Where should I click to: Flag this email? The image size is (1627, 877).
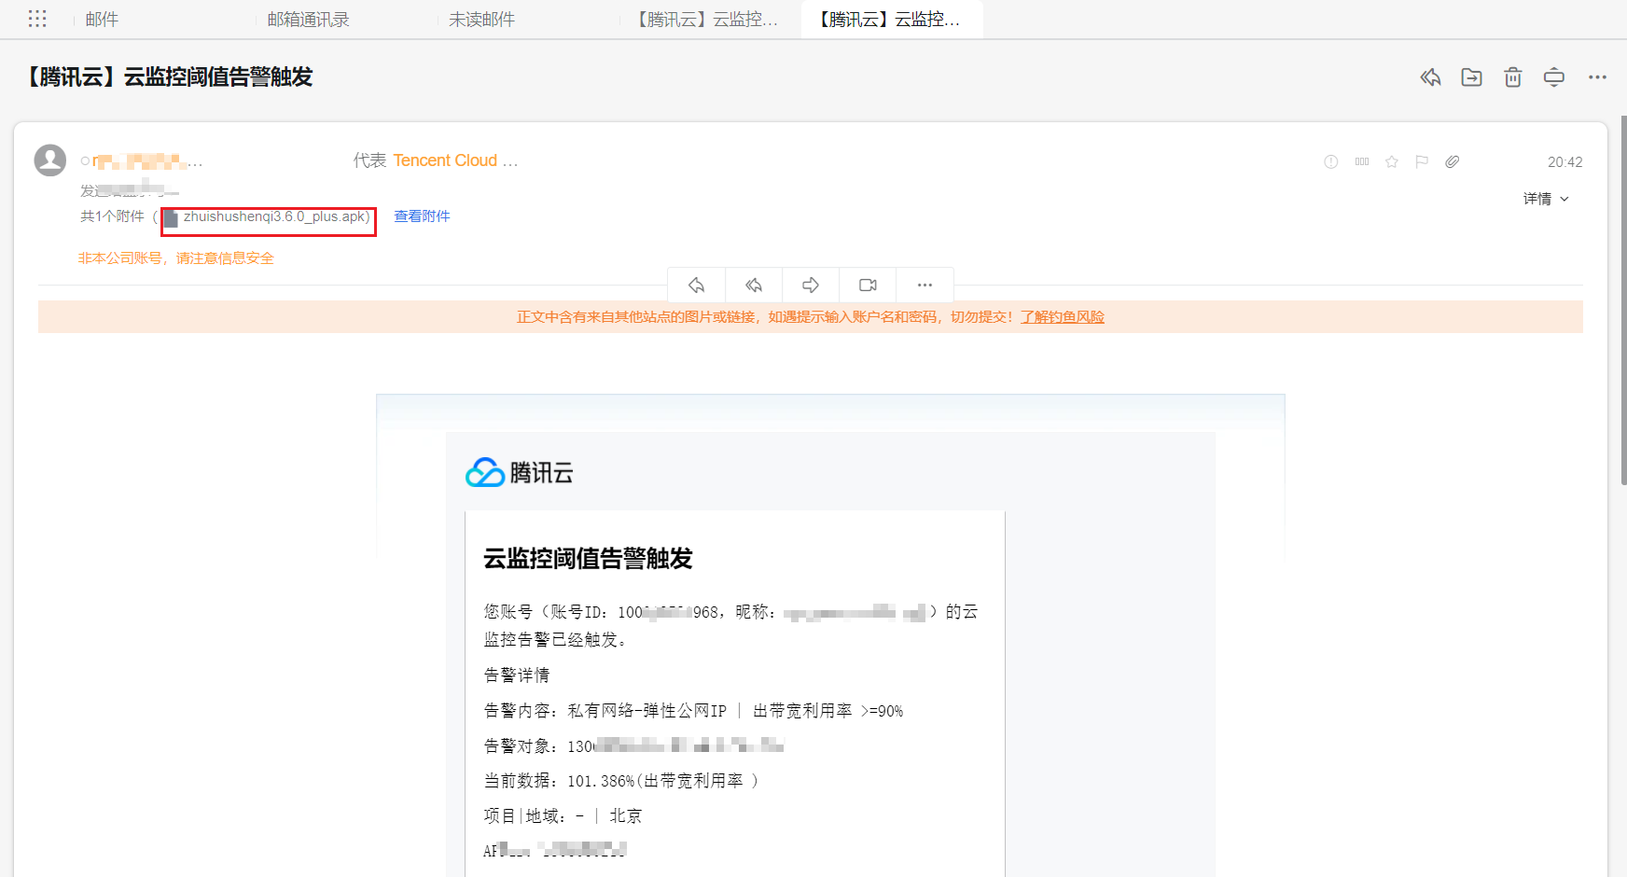1422,161
